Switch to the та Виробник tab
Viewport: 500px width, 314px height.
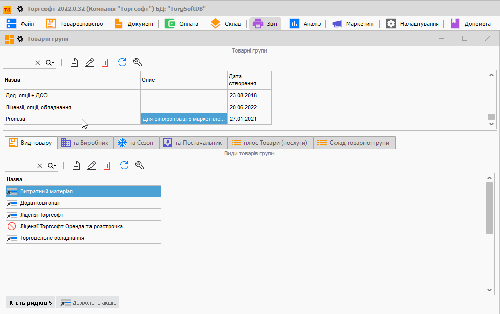84,143
